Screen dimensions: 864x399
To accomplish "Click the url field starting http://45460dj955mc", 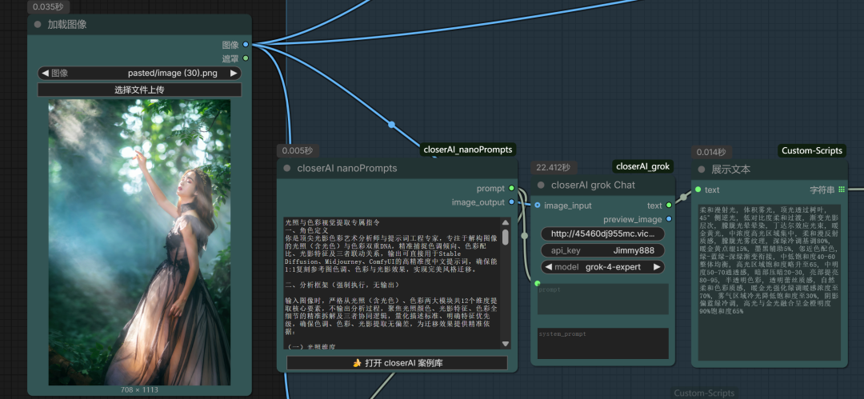I will pyautogui.click(x=603, y=233).
